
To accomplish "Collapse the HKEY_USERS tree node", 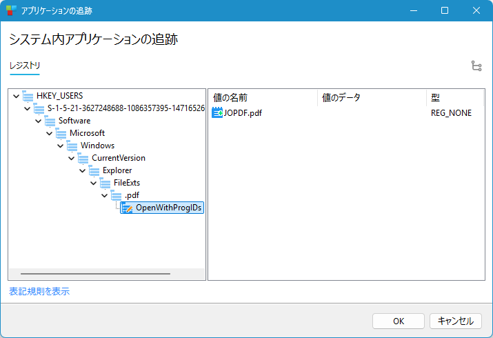I will (17, 96).
